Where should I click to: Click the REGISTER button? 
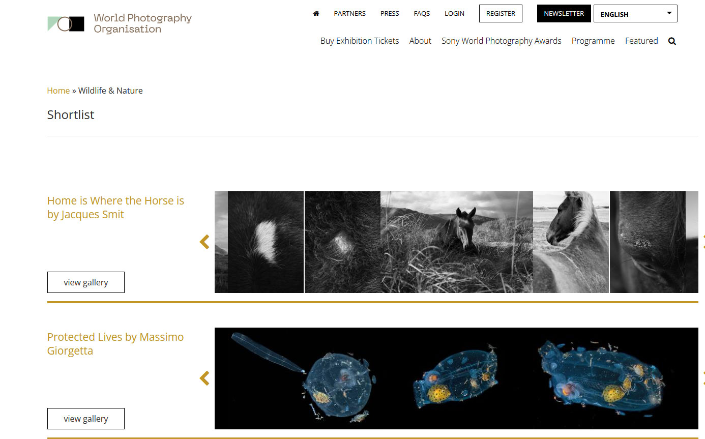(501, 14)
